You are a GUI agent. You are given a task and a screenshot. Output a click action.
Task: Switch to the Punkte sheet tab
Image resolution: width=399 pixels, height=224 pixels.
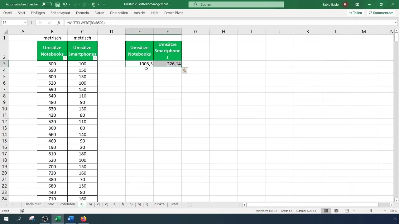[159, 204]
